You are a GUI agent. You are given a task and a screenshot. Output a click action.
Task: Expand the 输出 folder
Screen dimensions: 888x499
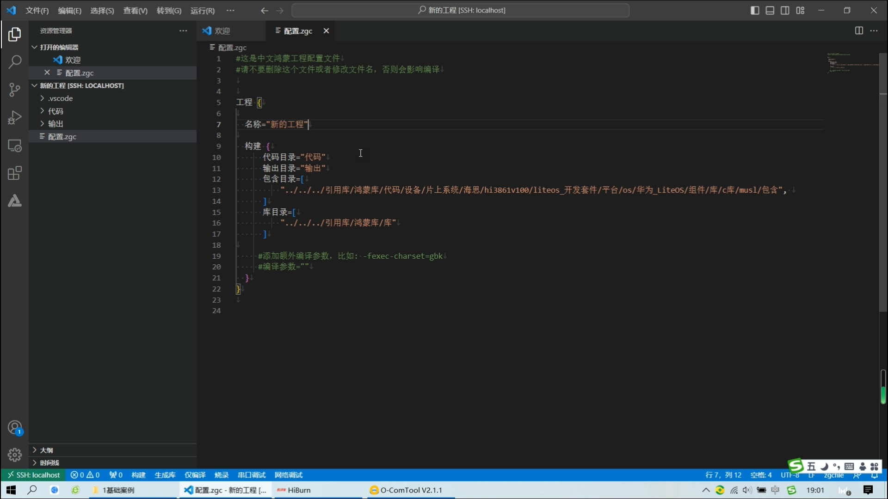55,123
